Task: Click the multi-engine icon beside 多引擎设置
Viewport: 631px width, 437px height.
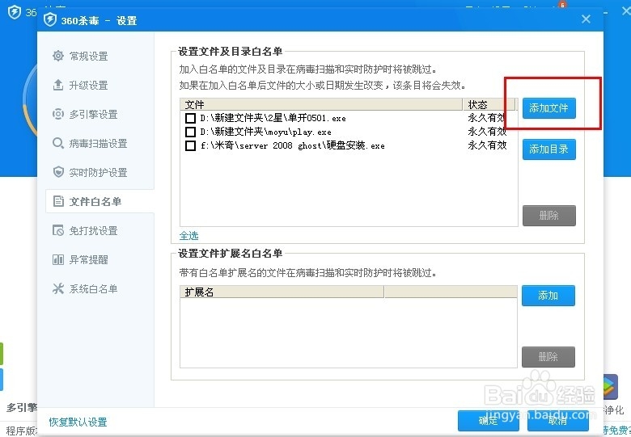Action: click(58, 114)
